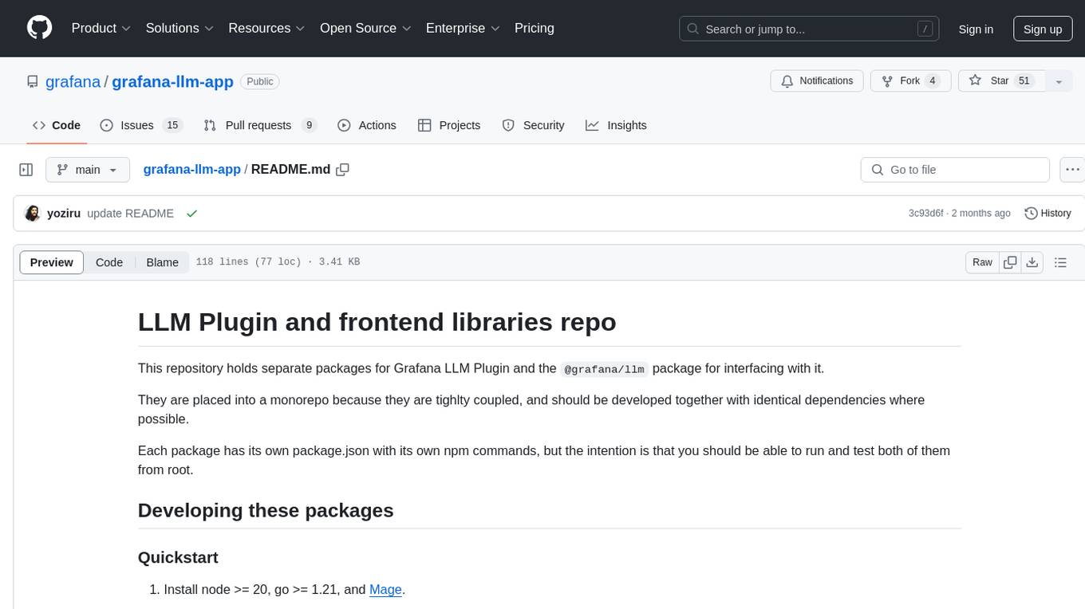Open the update README commit message
The image size is (1085, 609).
click(130, 214)
